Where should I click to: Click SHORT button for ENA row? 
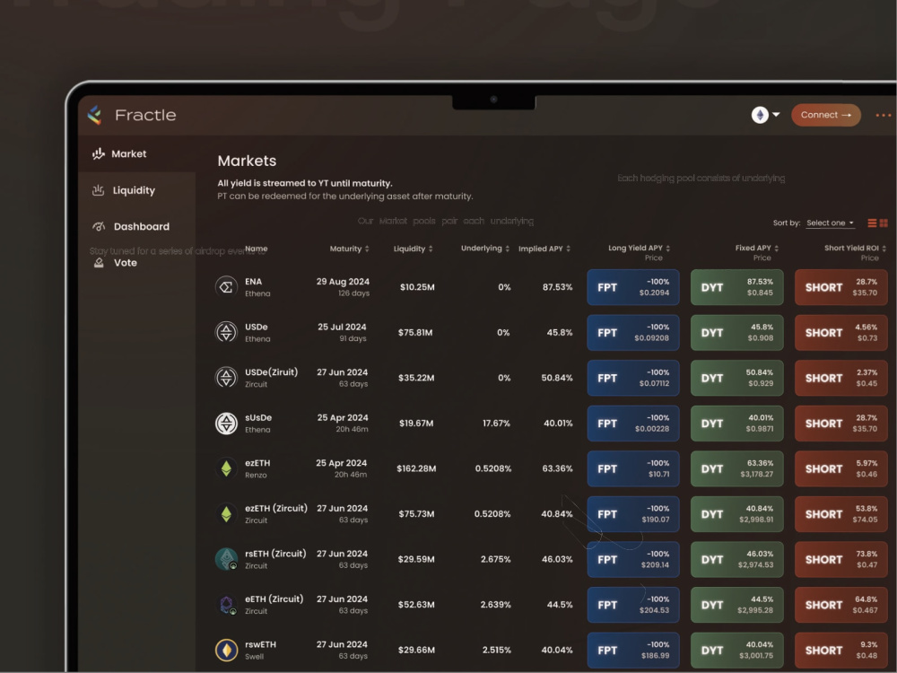841,287
